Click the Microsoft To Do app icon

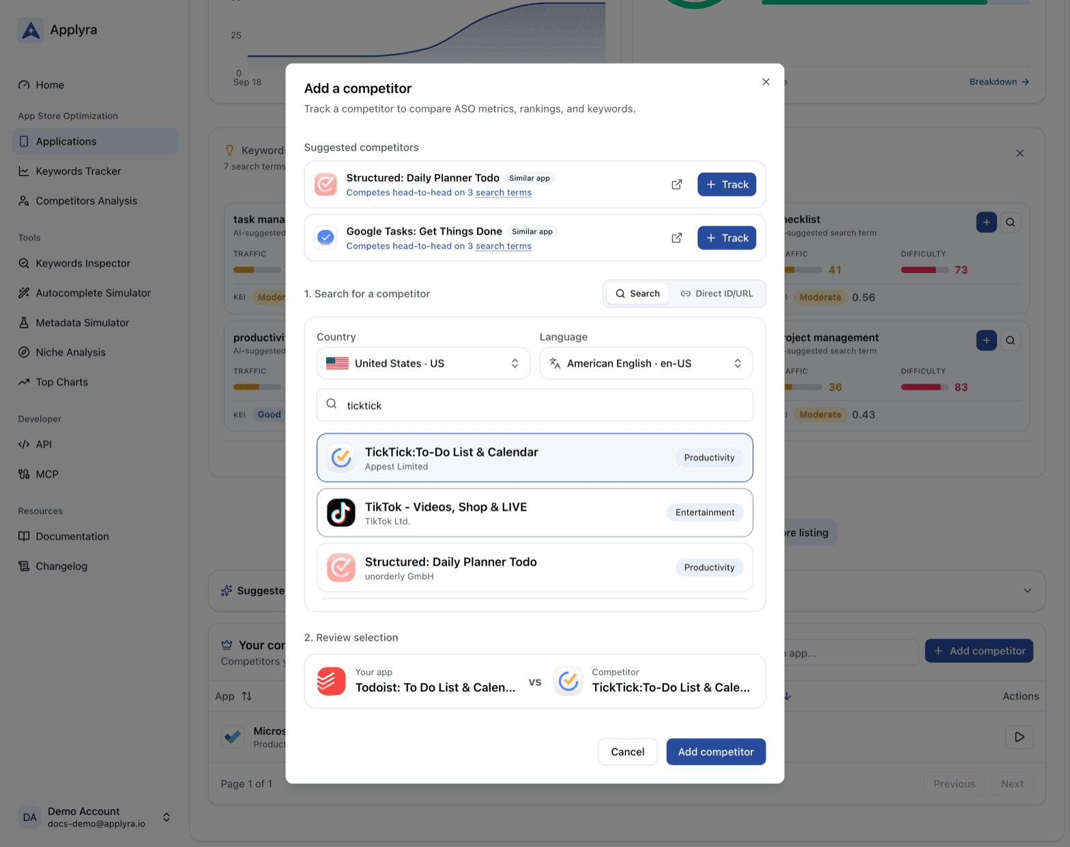(233, 737)
